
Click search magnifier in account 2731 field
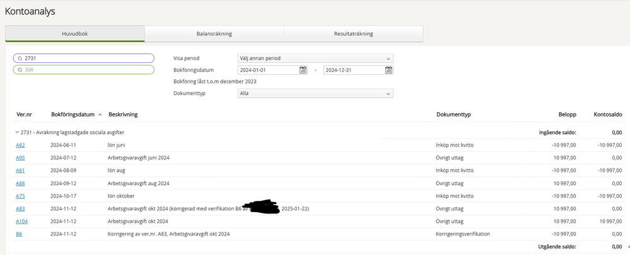(20, 58)
